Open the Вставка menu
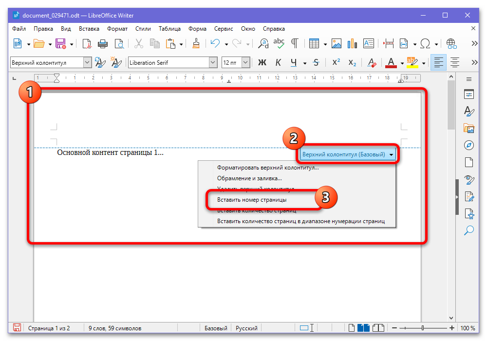This screenshot has width=487, height=341. (89, 29)
